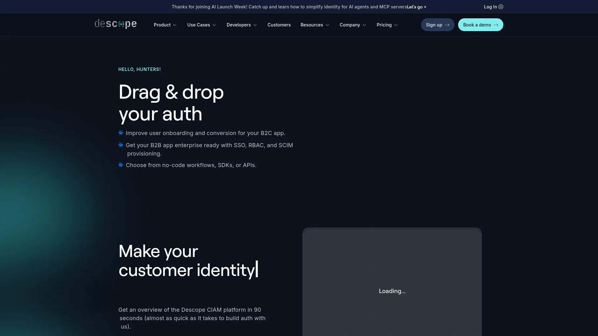Click the HELLO, HUNTERS! label

140,69
